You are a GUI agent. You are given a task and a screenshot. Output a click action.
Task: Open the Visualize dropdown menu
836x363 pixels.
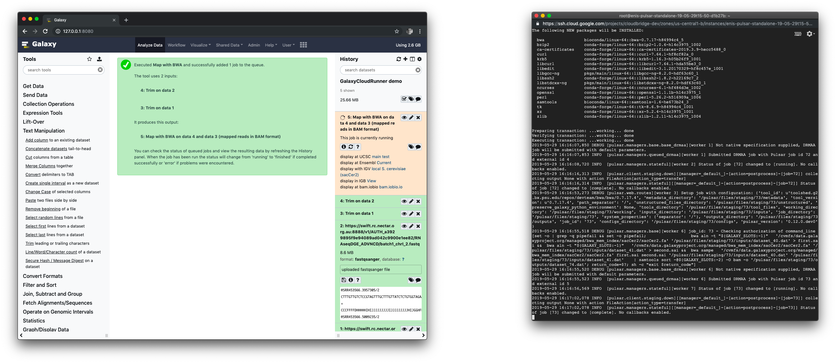200,45
